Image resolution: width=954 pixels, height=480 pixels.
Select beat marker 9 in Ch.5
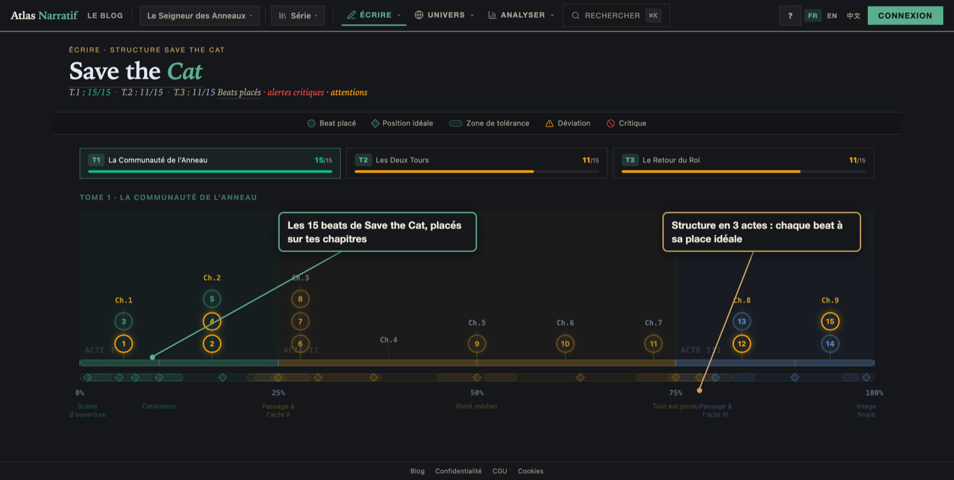coord(476,344)
